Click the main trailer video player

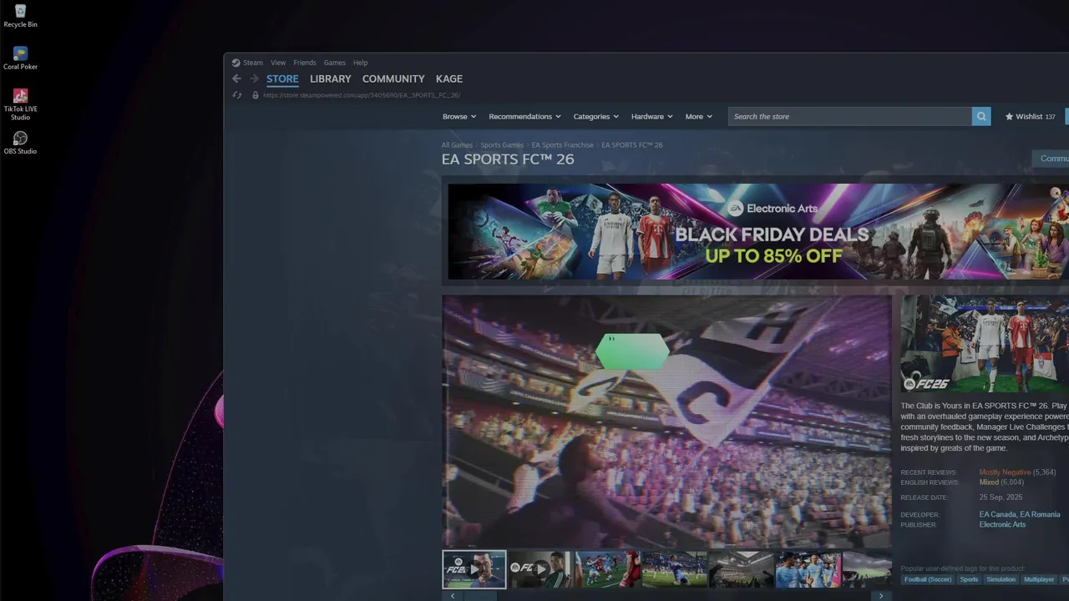click(666, 421)
